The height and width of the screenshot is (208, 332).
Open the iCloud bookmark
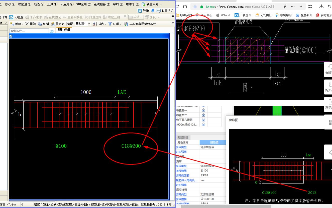coord(223,15)
